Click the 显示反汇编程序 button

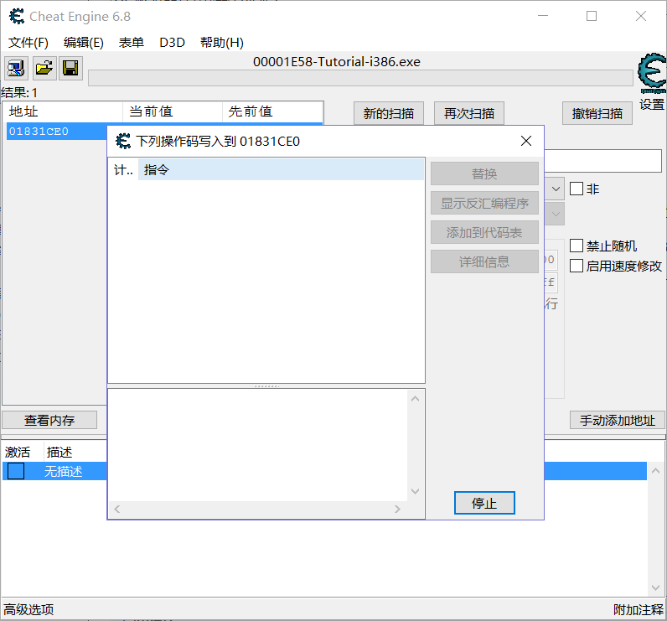(484, 203)
